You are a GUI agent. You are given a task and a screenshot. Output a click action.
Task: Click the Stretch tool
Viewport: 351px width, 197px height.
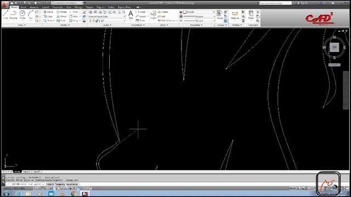pyautogui.click(x=49, y=21)
